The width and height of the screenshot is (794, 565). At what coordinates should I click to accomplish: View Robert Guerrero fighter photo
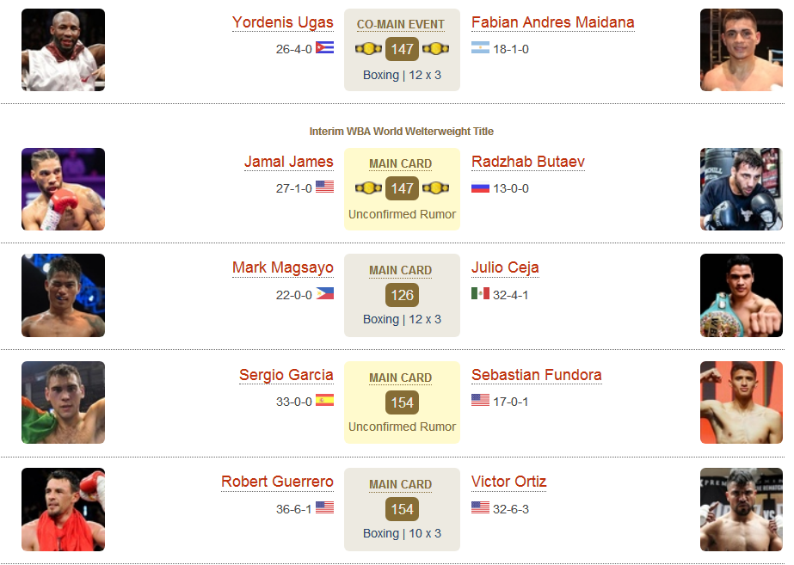(64, 509)
